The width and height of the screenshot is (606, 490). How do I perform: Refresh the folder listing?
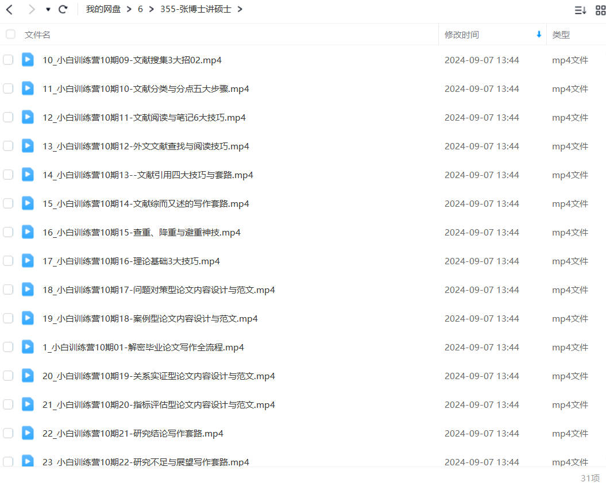pos(63,9)
